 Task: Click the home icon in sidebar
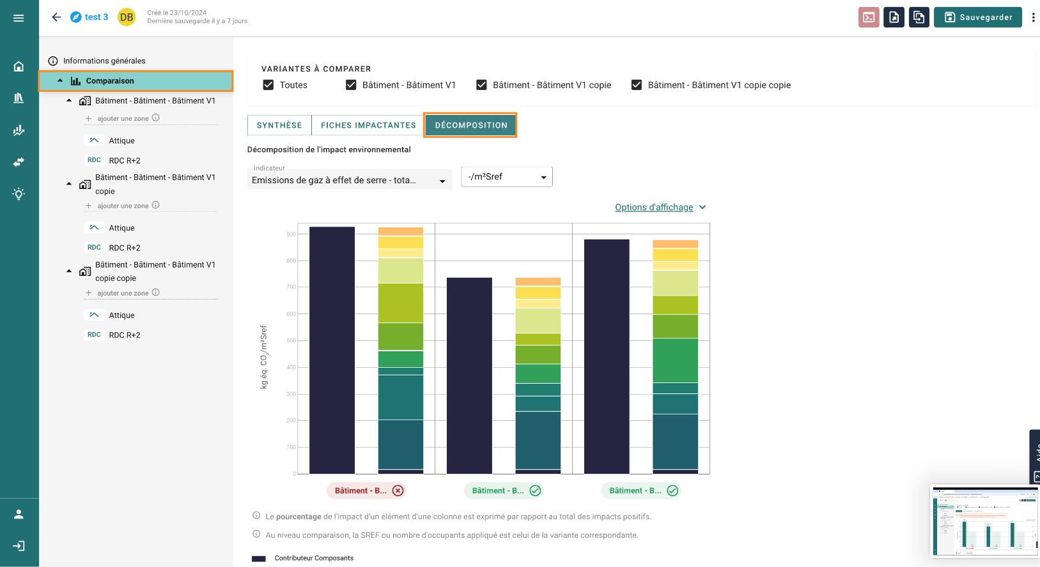click(x=19, y=66)
